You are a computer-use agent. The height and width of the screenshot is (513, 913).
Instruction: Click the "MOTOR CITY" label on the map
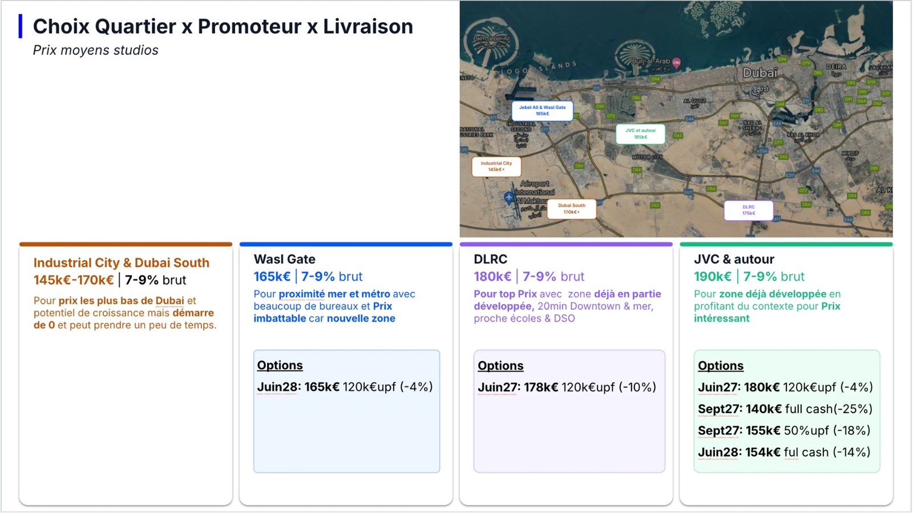[647, 157]
